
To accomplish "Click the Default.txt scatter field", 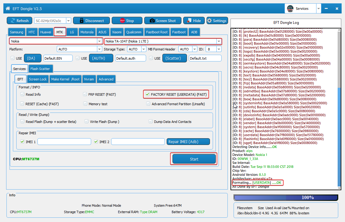I will [x=205, y=58].
